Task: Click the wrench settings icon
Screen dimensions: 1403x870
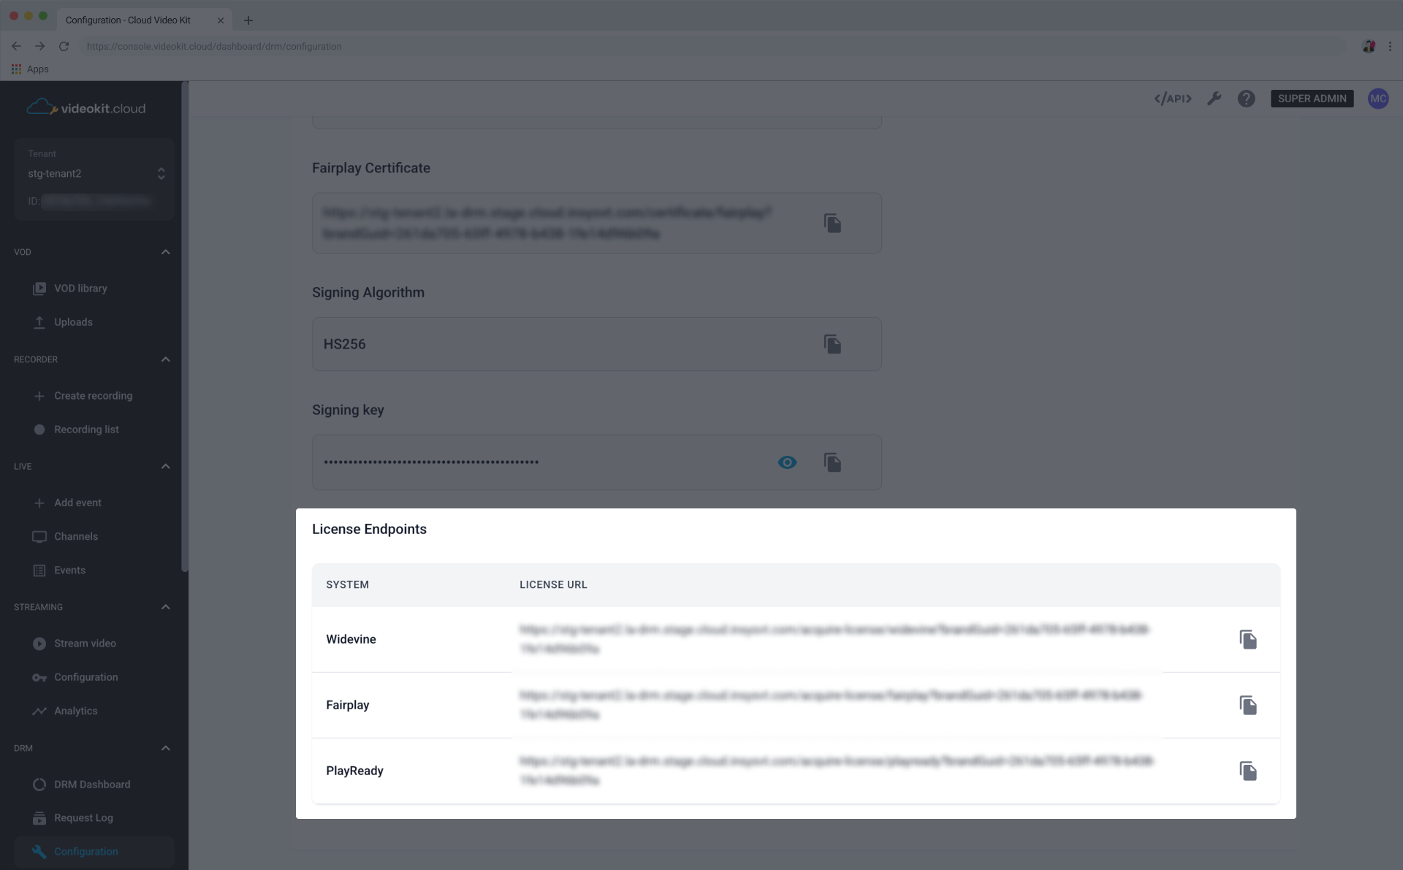Action: coord(1214,99)
